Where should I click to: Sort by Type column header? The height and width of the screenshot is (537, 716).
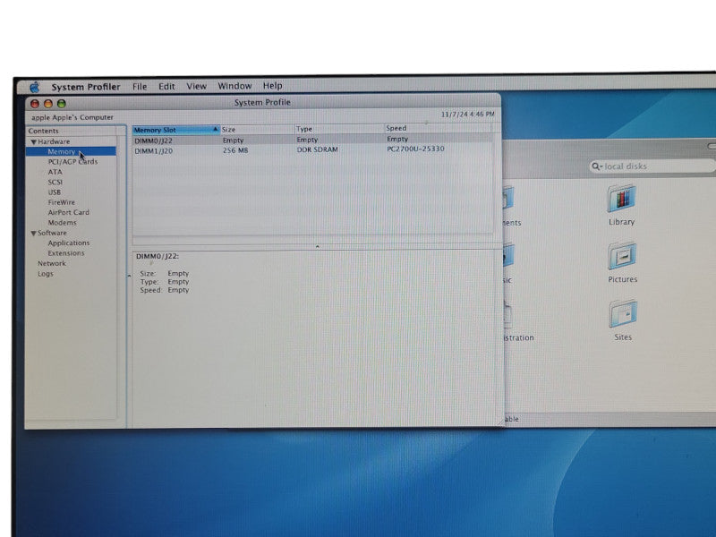tap(340, 129)
